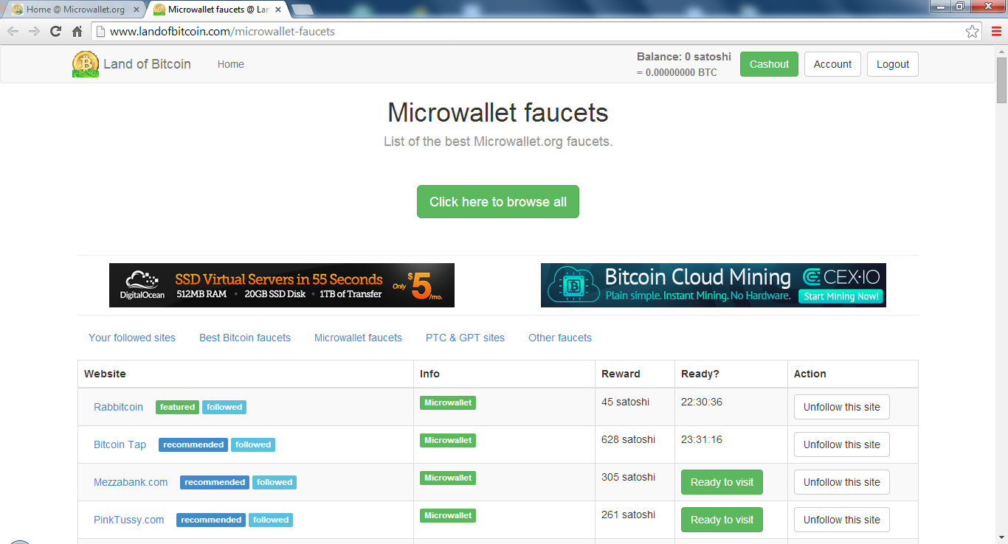This screenshot has width=1008, height=544.
Task: Click the Microwallet label in Mezzabank.com row
Action: tap(448, 478)
